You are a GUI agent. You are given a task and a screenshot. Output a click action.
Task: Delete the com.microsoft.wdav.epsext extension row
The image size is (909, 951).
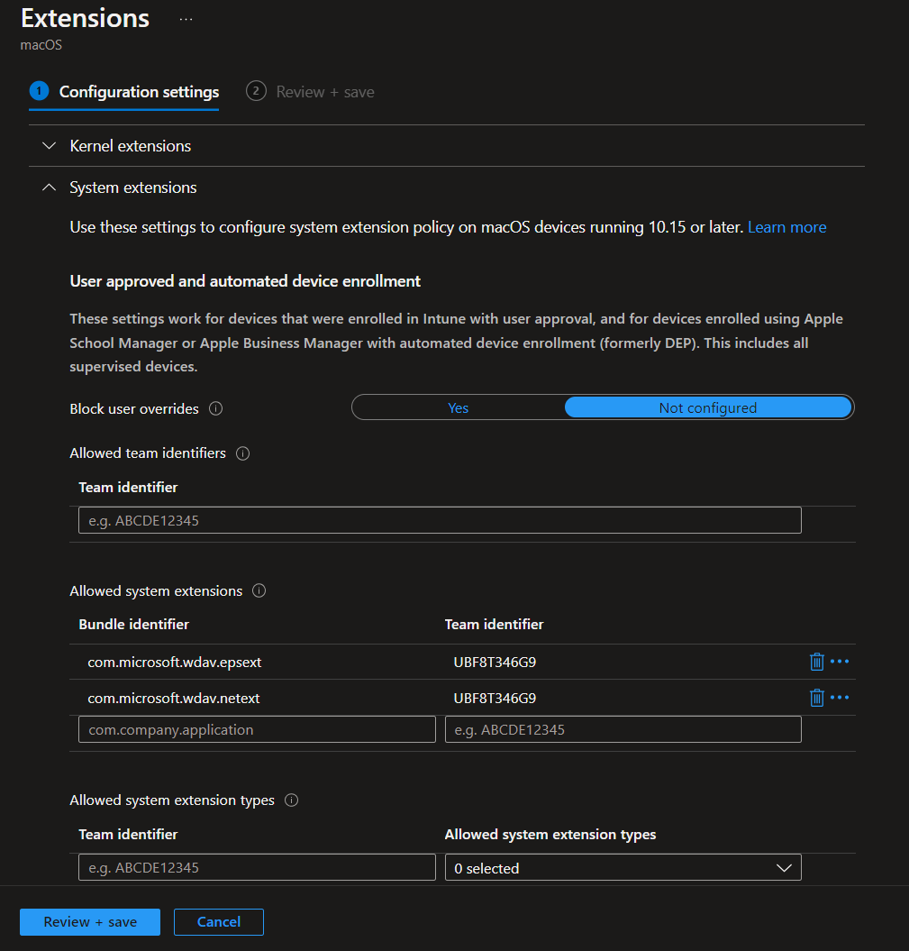816,662
